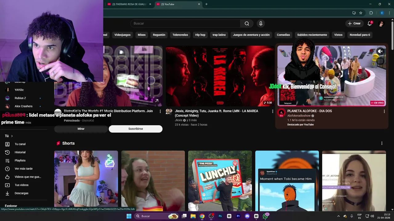Open a new browser tab
This screenshot has width=394, height=221.
[x=206, y=4]
